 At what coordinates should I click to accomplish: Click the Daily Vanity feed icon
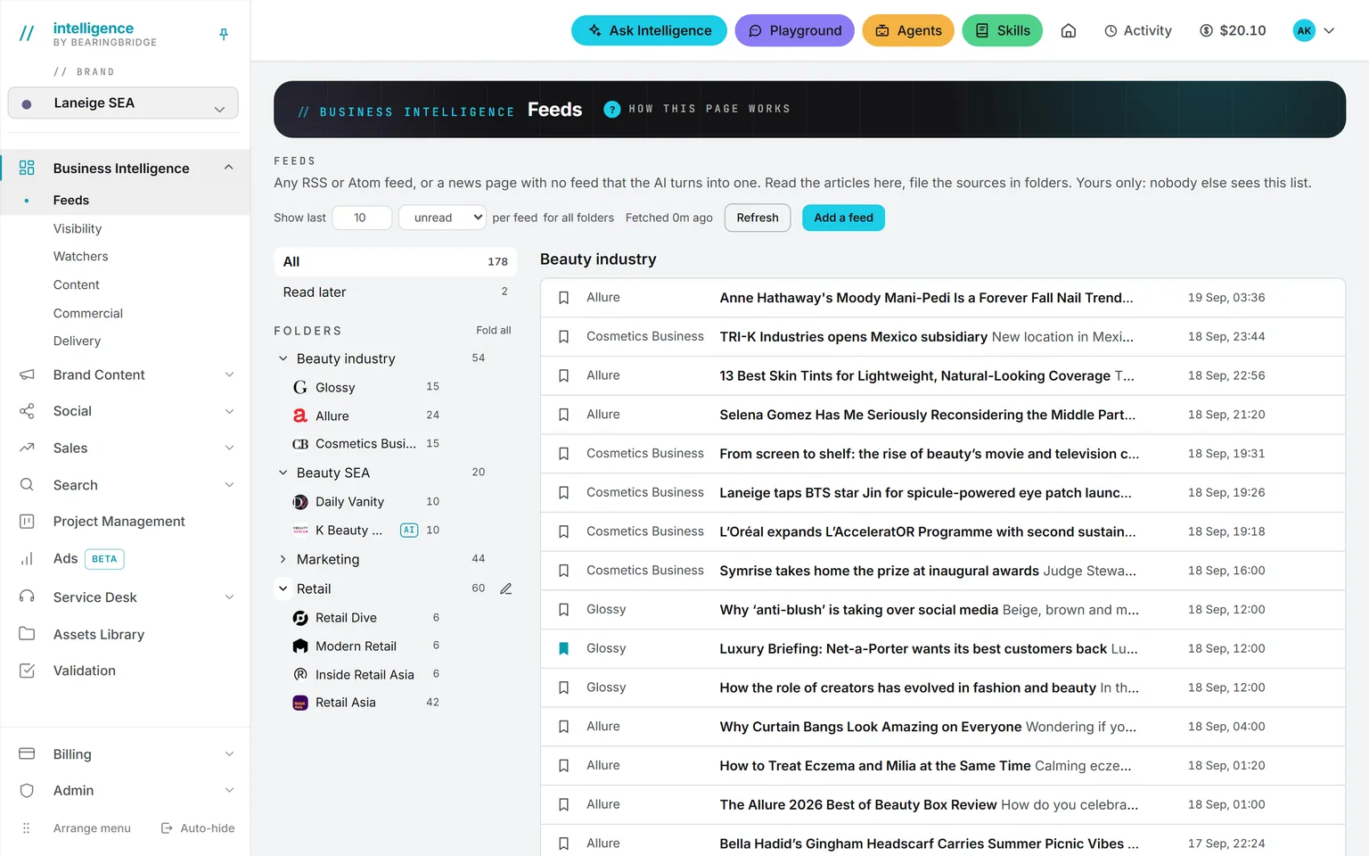(300, 502)
